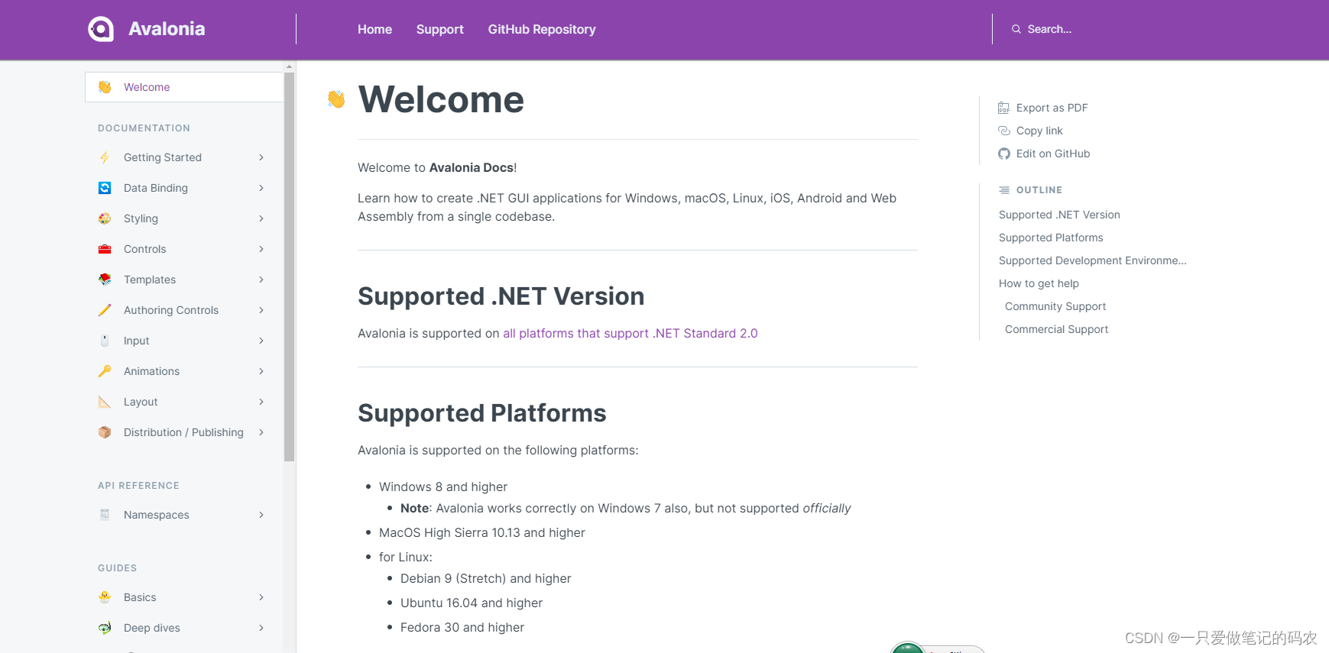Click the search magnifier icon
The height and width of the screenshot is (653, 1329).
[x=1016, y=29]
